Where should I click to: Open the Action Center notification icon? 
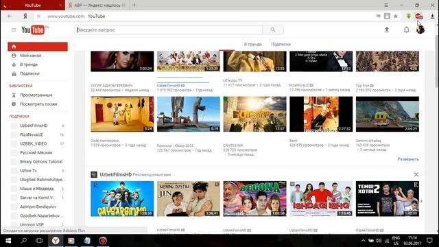pos(429,241)
